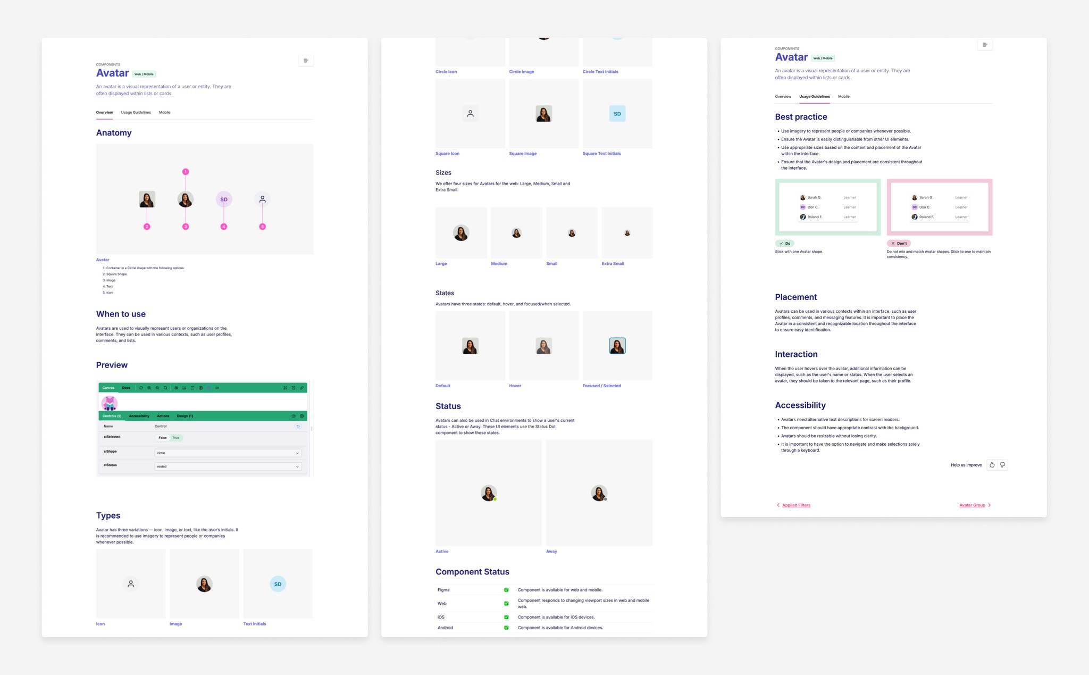Open the clShape circle dropdown

tap(228, 453)
